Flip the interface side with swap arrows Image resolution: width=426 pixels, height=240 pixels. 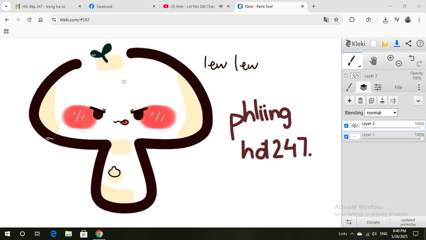coord(349,222)
